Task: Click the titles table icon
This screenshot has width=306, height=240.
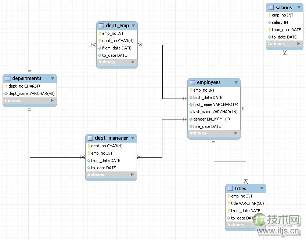Action: [230, 188]
